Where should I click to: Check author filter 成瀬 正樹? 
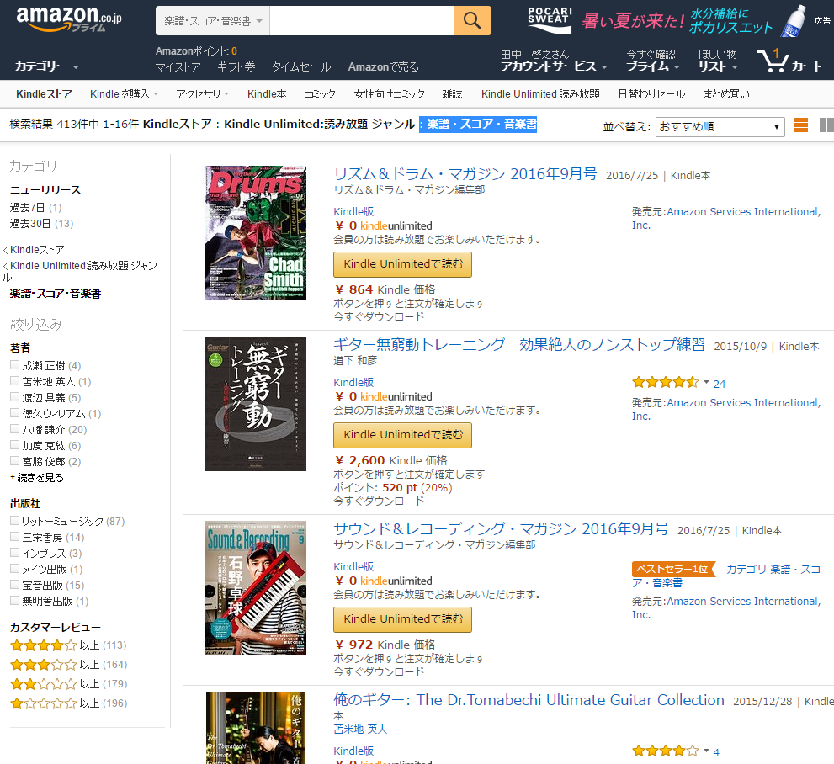(x=15, y=364)
